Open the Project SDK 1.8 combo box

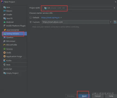(x=79, y=8)
